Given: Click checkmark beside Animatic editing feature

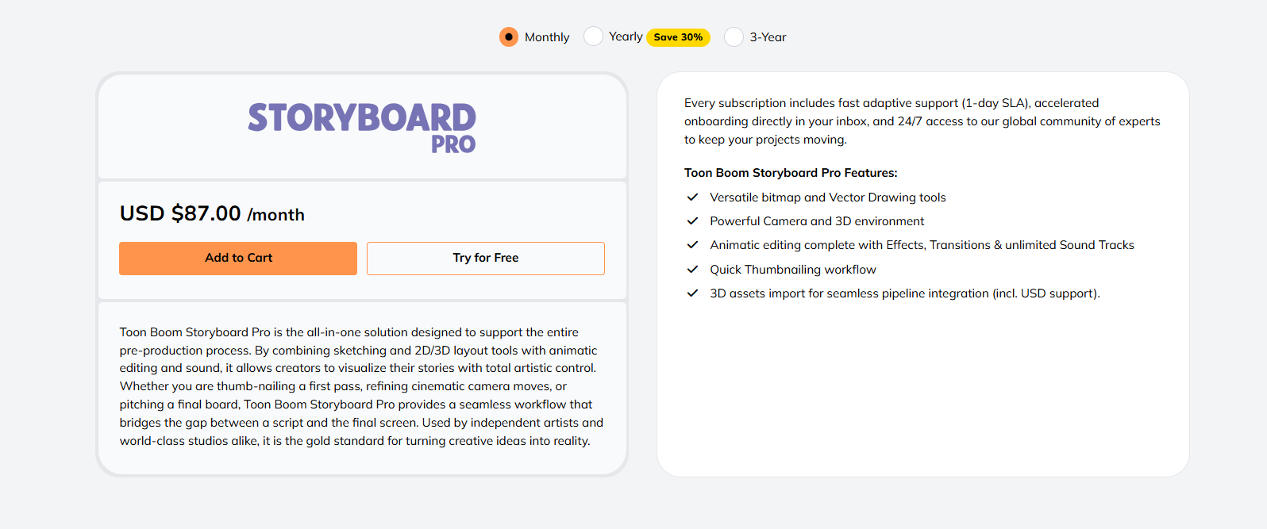Looking at the screenshot, I should (692, 245).
